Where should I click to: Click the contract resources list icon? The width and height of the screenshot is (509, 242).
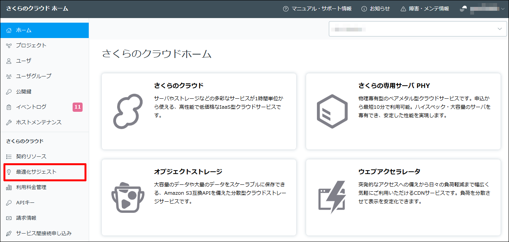coord(9,156)
